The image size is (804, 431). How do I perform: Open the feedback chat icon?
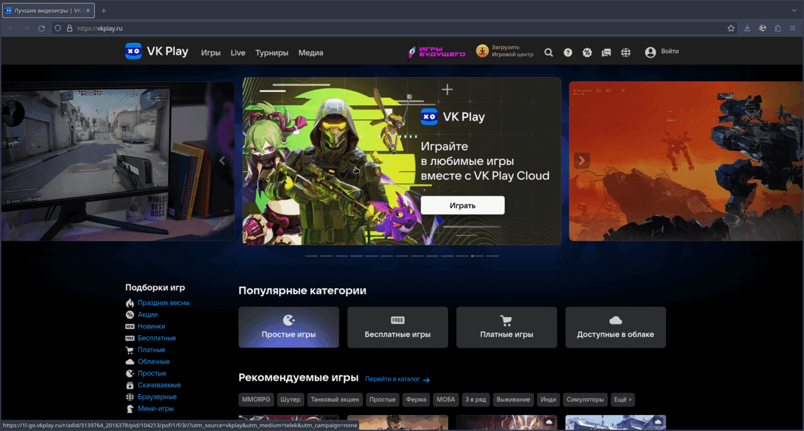pos(606,52)
